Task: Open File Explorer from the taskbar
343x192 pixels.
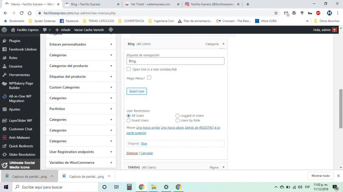Action: [154, 187]
